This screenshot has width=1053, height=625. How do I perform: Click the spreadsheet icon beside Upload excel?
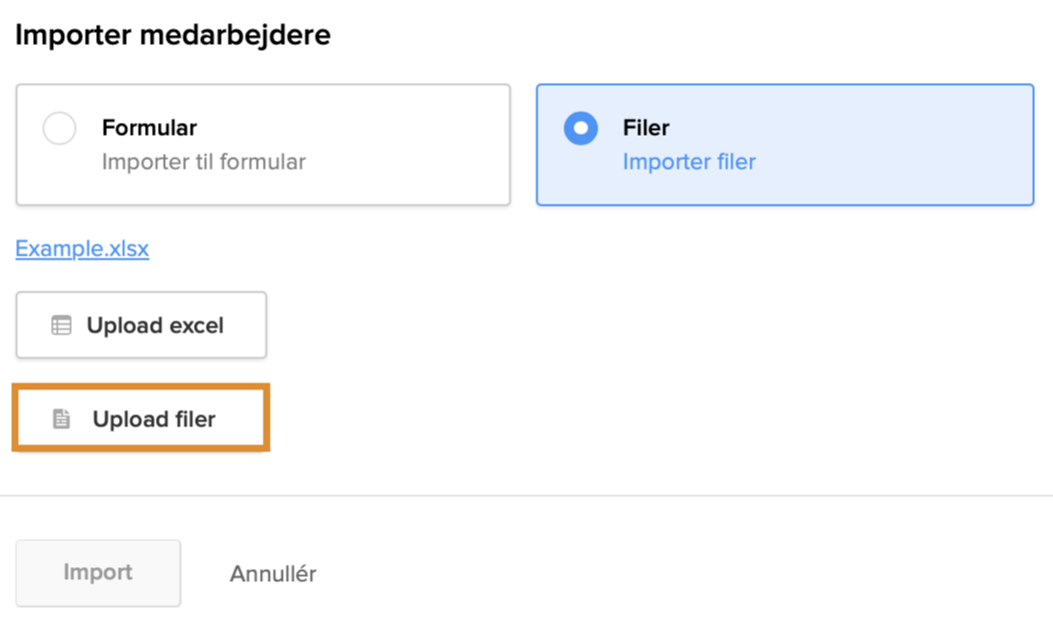pos(61,325)
